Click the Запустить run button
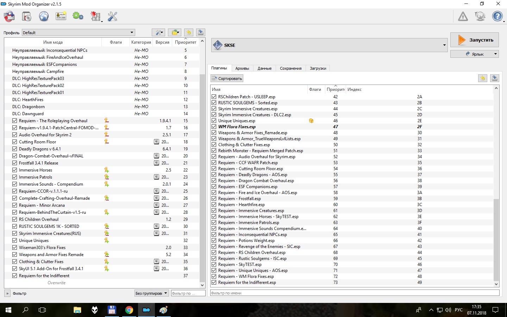The width and height of the screenshot is (507, 317). tap(475, 40)
